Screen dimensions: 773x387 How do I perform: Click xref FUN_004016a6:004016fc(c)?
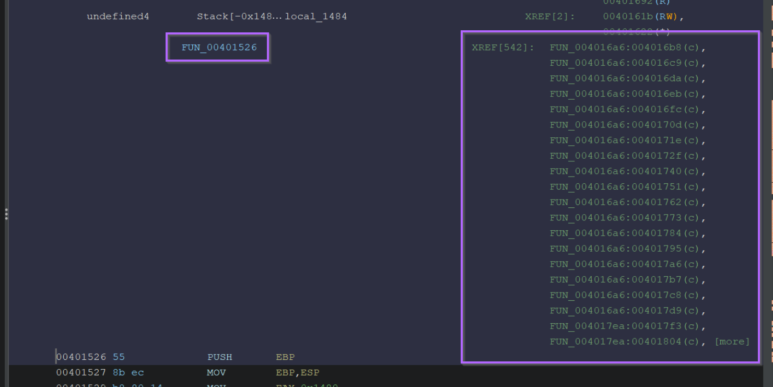(626, 110)
